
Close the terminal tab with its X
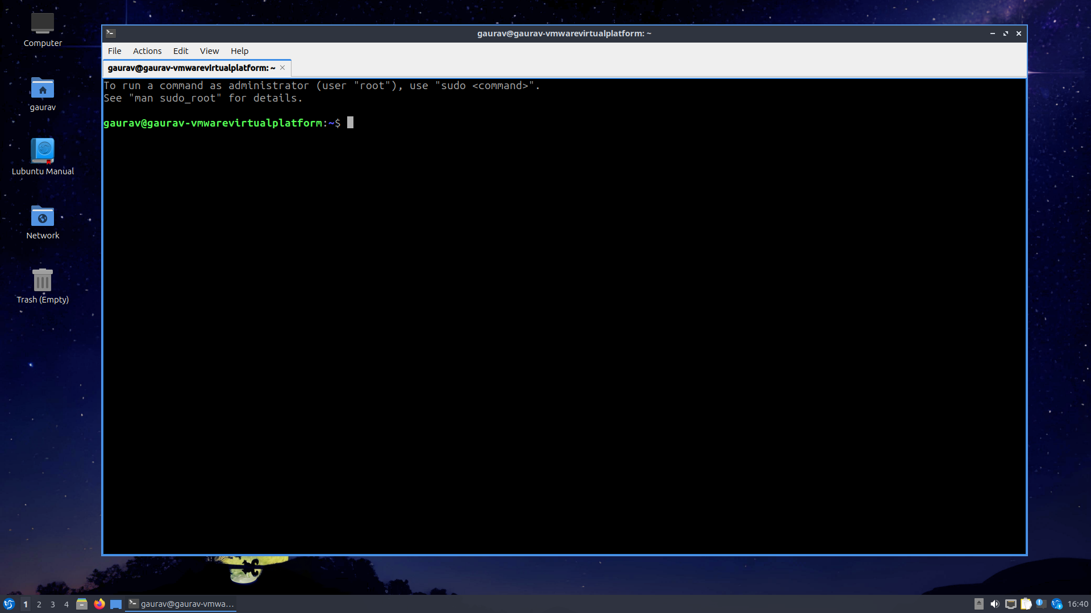(282, 68)
